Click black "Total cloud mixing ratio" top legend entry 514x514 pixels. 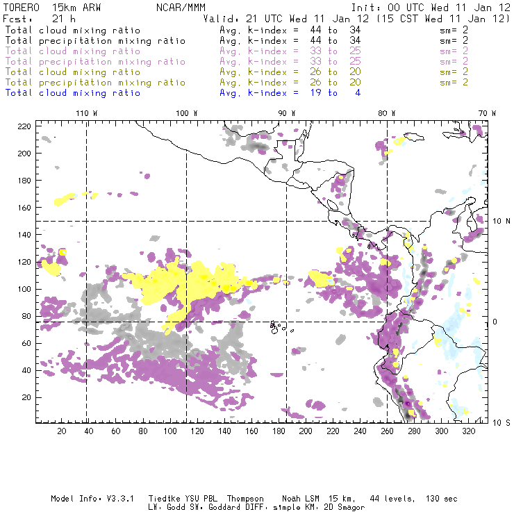[73, 30]
